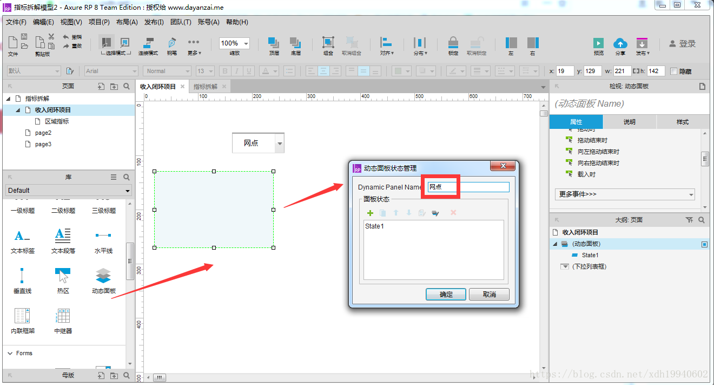Switch to the 指标拆解 canvas tab
Viewport: 714px width, 385px height.
point(206,86)
